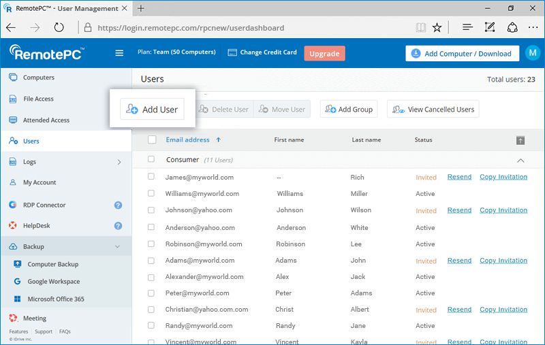Expand the Logs submenu arrow
This screenshot has width=545, height=345.
click(x=119, y=162)
